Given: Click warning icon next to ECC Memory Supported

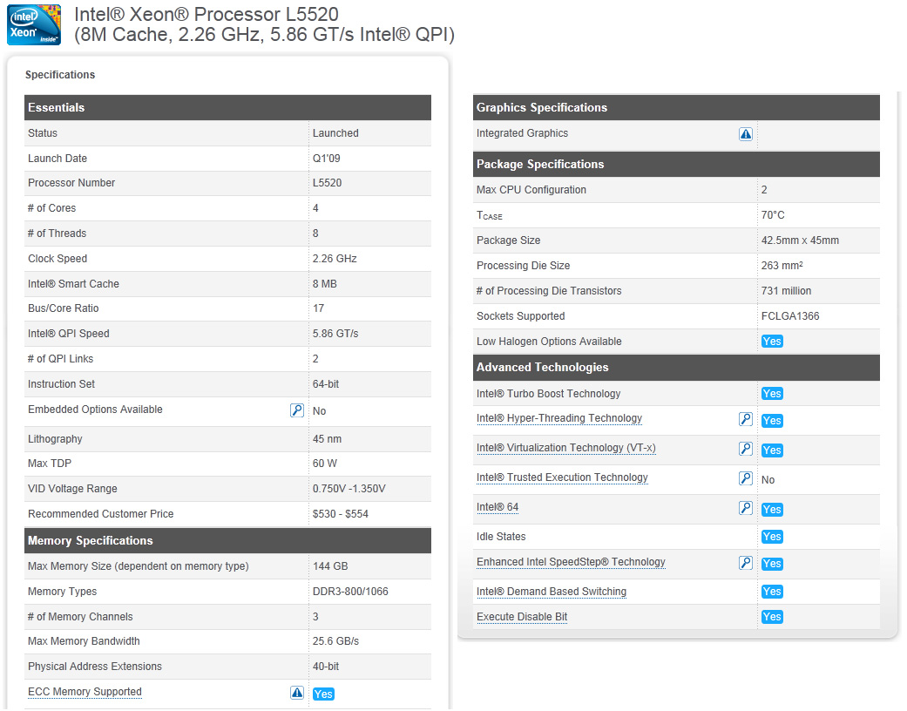Looking at the screenshot, I should tap(297, 693).
